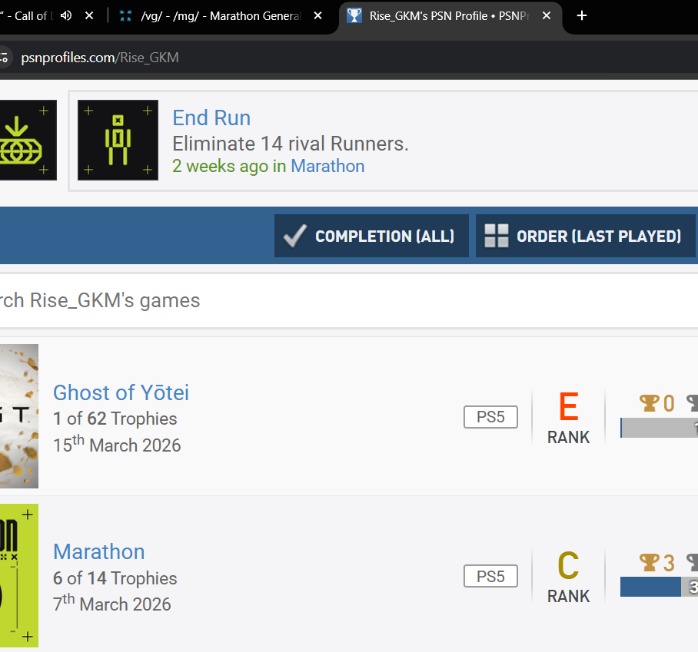Click the gold trophy icon for Ghost of Yōtei
This screenshot has width=698, height=652.
point(649,403)
